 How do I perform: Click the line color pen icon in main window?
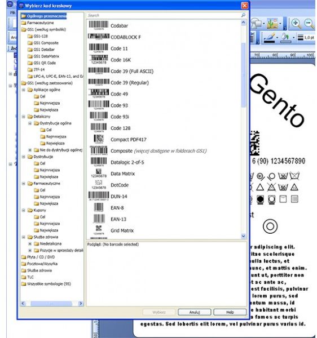click(269, 38)
